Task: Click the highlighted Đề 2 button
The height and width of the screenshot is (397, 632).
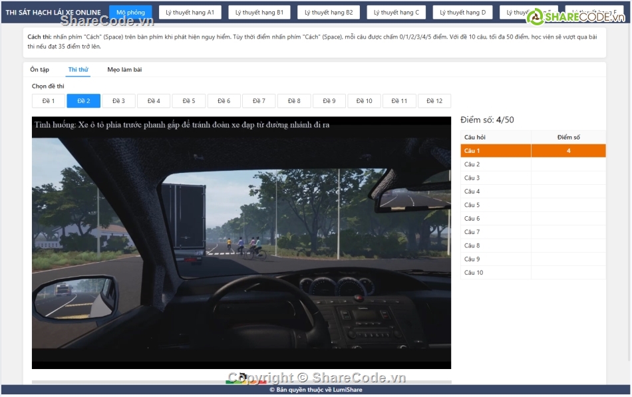Action: 84,101
